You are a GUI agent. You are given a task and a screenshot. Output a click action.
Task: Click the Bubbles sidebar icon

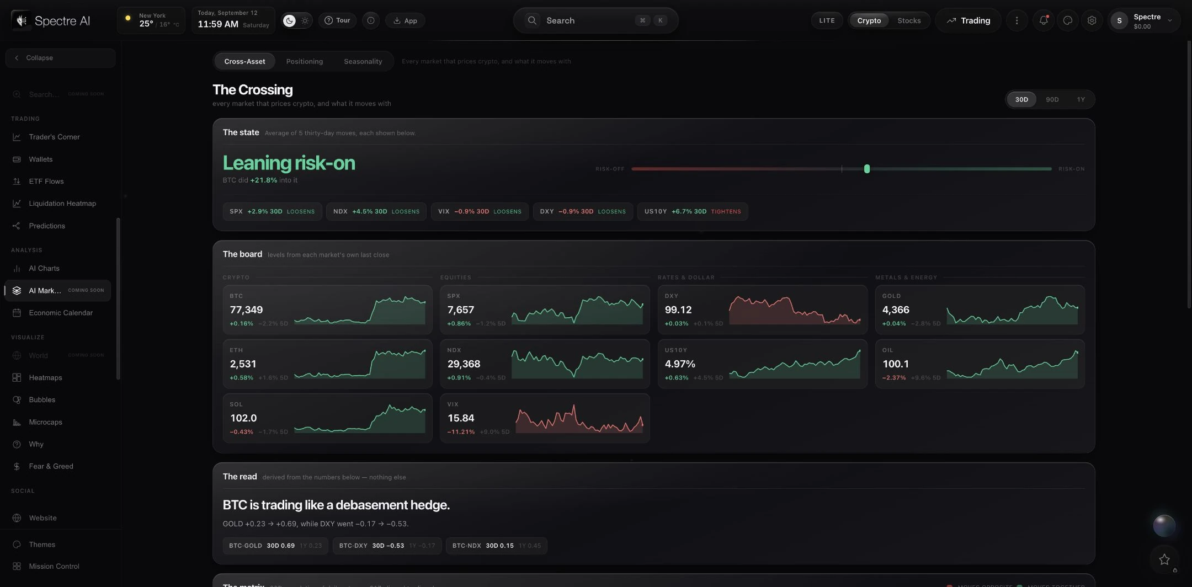(x=17, y=399)
